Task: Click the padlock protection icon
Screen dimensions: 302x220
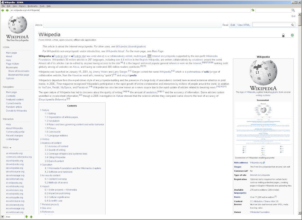Action: pos(283,35)
